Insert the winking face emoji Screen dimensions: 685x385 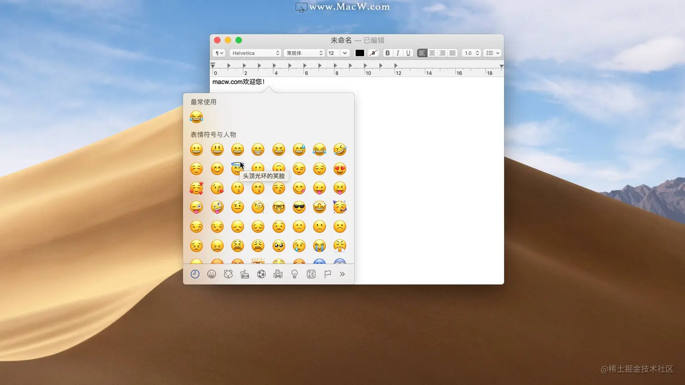click(299, 169)
